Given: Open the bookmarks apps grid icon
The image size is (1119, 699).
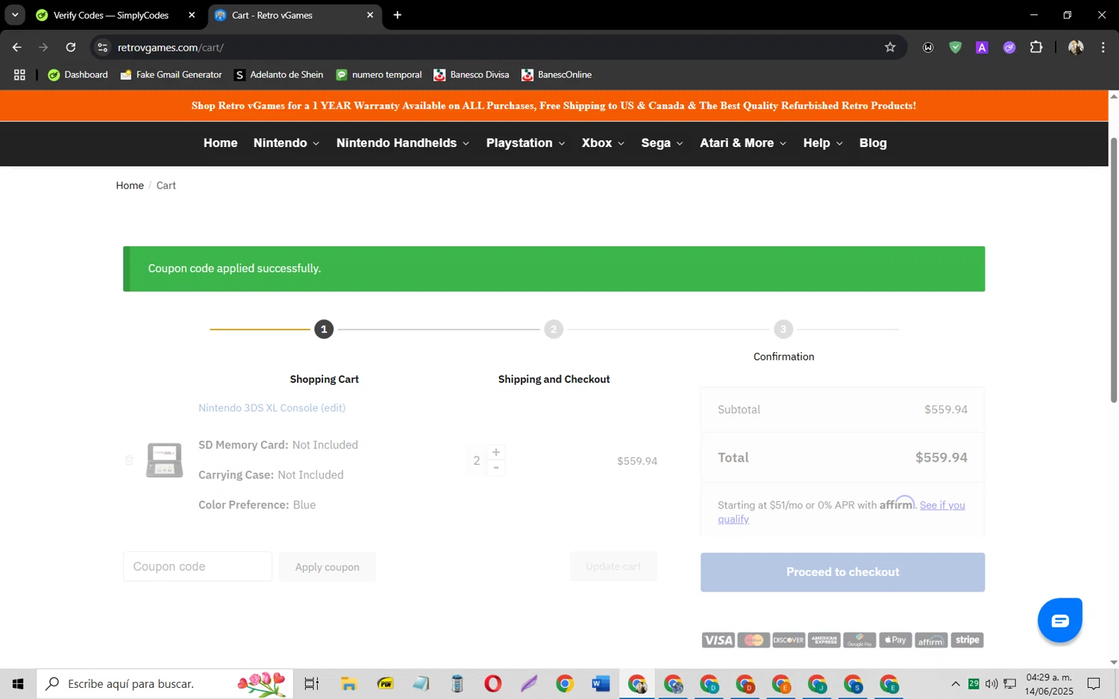Looking at the screenshot, I should pos(19,75).
